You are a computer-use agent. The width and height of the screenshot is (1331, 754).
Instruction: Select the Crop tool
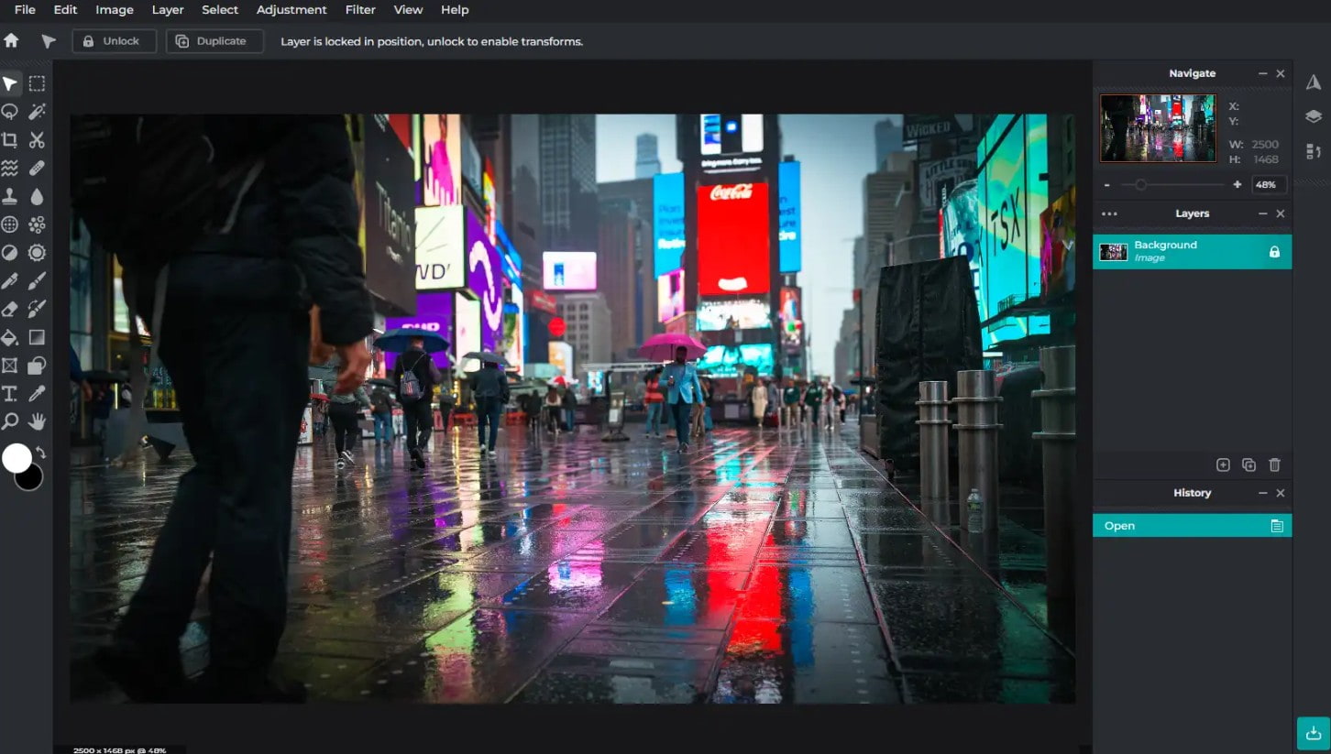(x=9, y=140)
